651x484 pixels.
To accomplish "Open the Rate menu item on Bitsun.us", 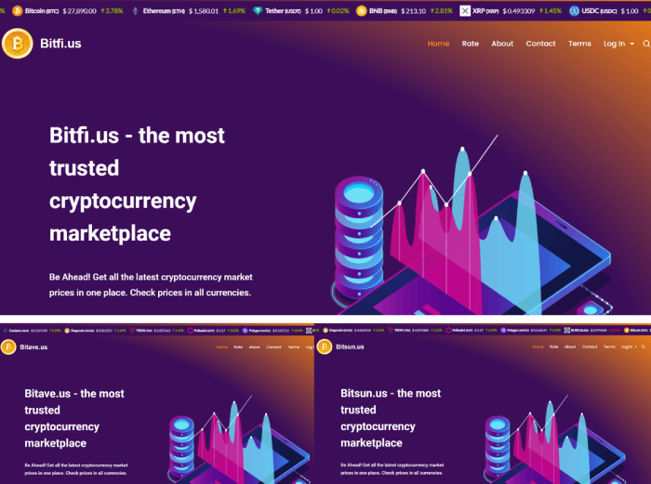I will [x=554, y=347].
